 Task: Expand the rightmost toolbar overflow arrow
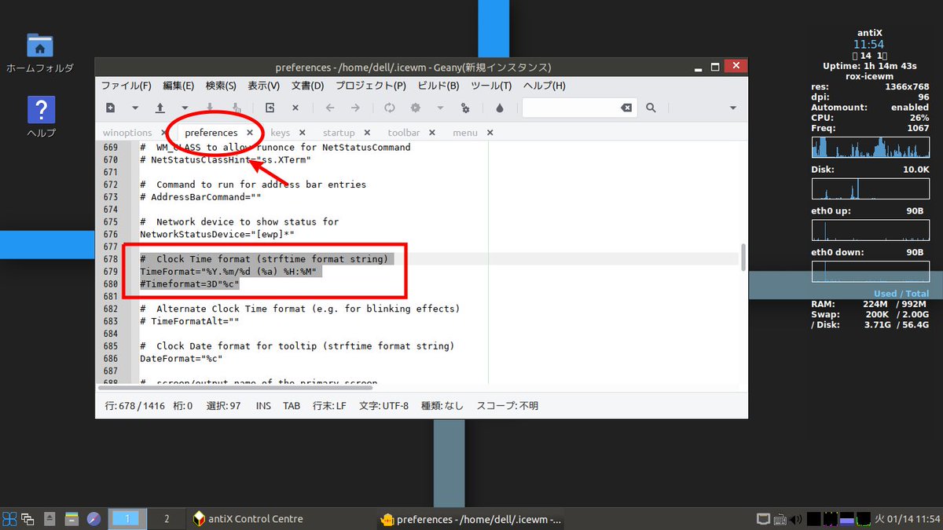pyautogui.click(x=732, y=108)
